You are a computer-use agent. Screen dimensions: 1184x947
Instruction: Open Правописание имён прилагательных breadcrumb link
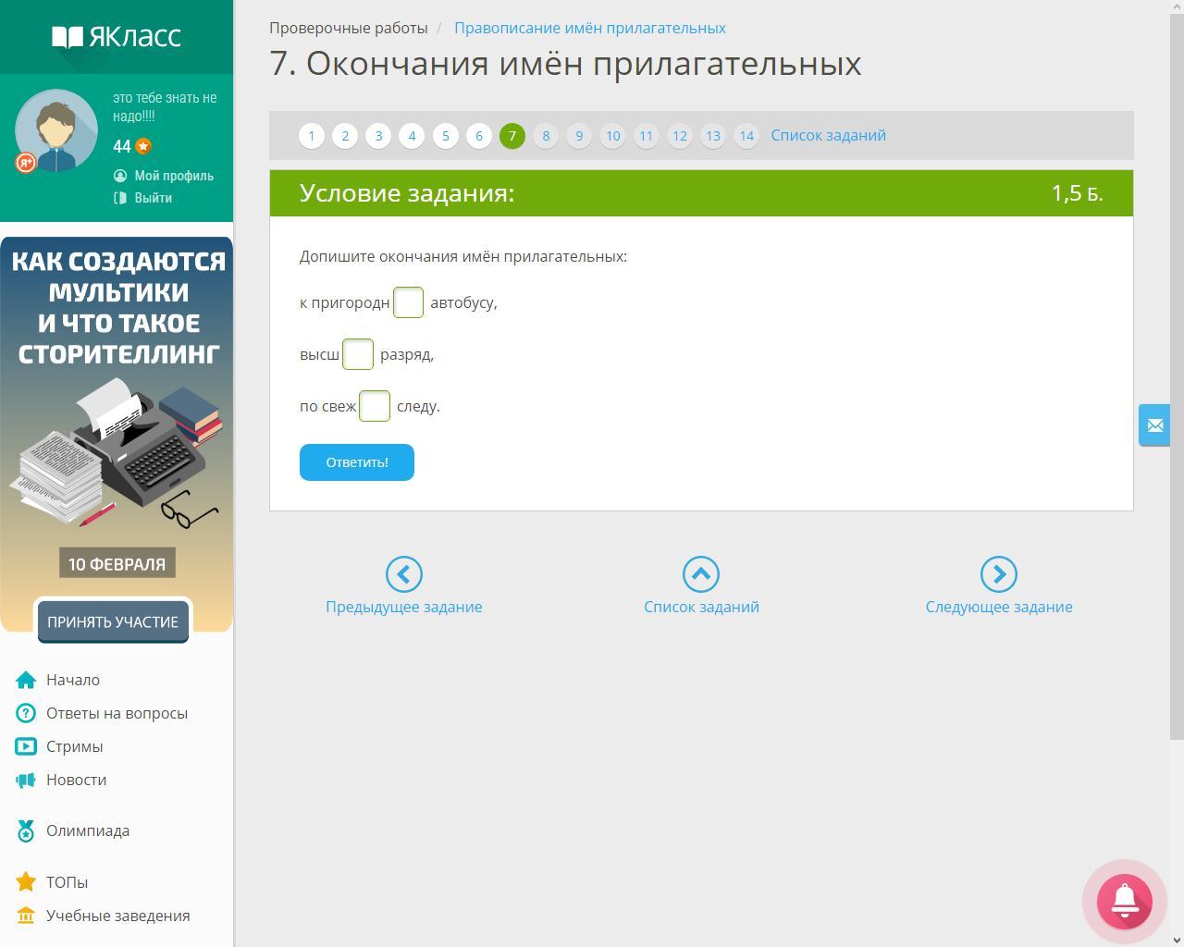tap(589, 28)
